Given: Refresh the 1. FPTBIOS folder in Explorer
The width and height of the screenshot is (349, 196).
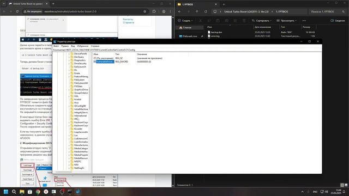Looking at the screenshot, I should tap(206, 11).
